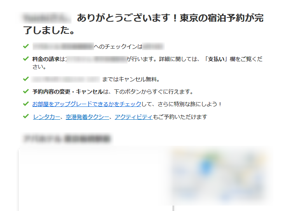Click the blank hotel card left of the map
The height and width of the screenshot is (211, 285).
[95, 179]
